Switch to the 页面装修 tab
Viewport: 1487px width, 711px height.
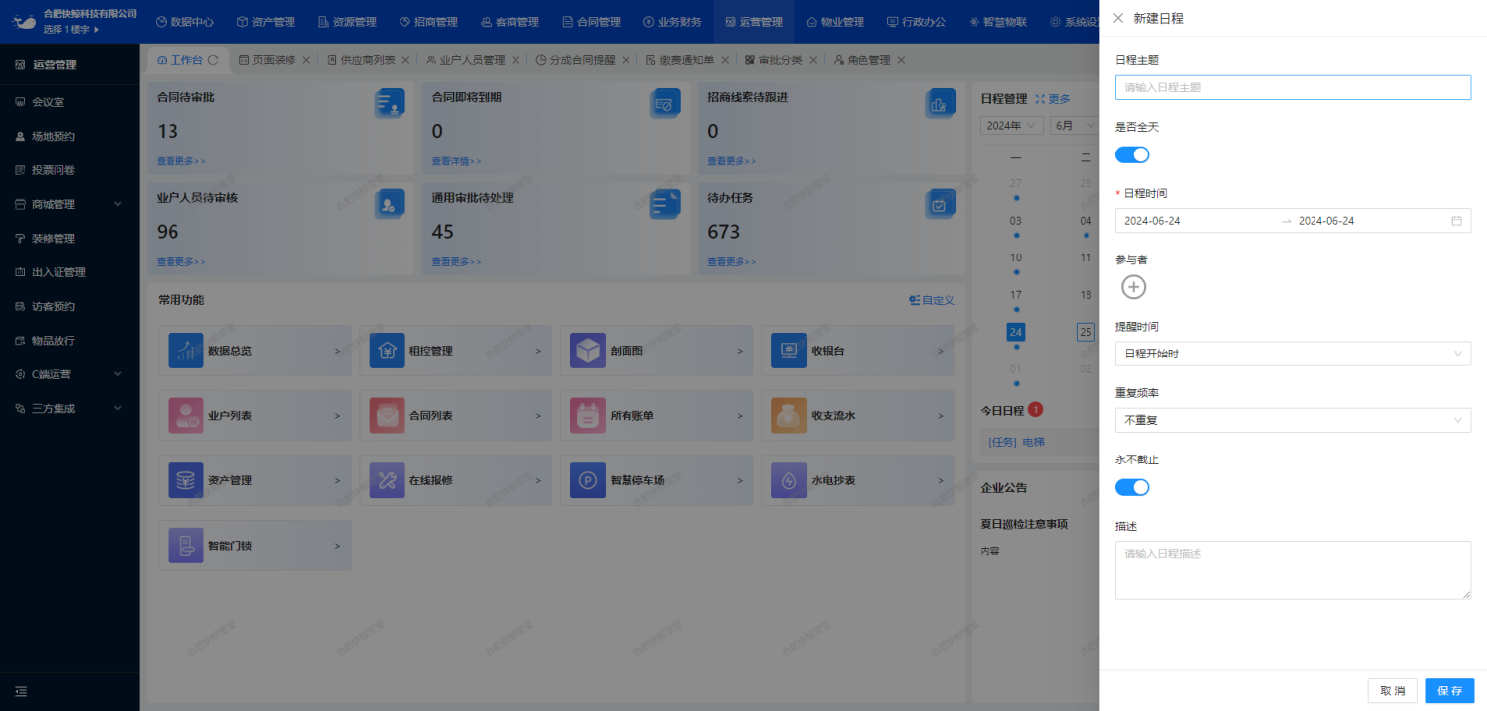tap(268, 60)
